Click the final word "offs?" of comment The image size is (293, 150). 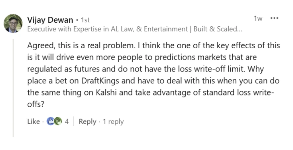click(x=35, y=104)
